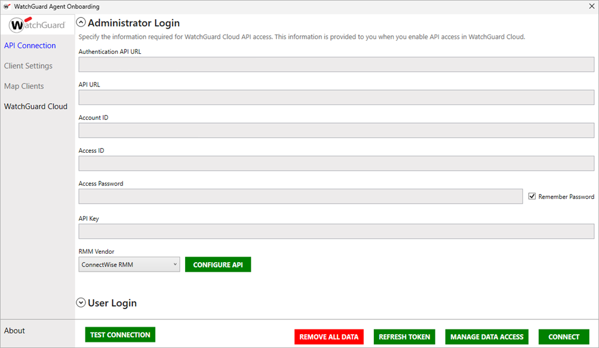Open the About page
Image resolution: width=599 pixels, height=348 pixels.
[14, 330]
